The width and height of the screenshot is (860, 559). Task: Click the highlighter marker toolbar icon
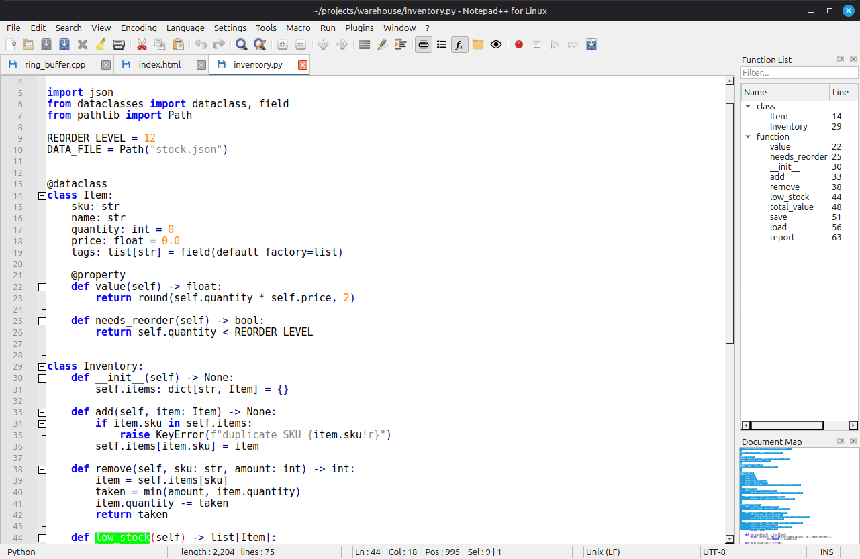pos(383,44)
